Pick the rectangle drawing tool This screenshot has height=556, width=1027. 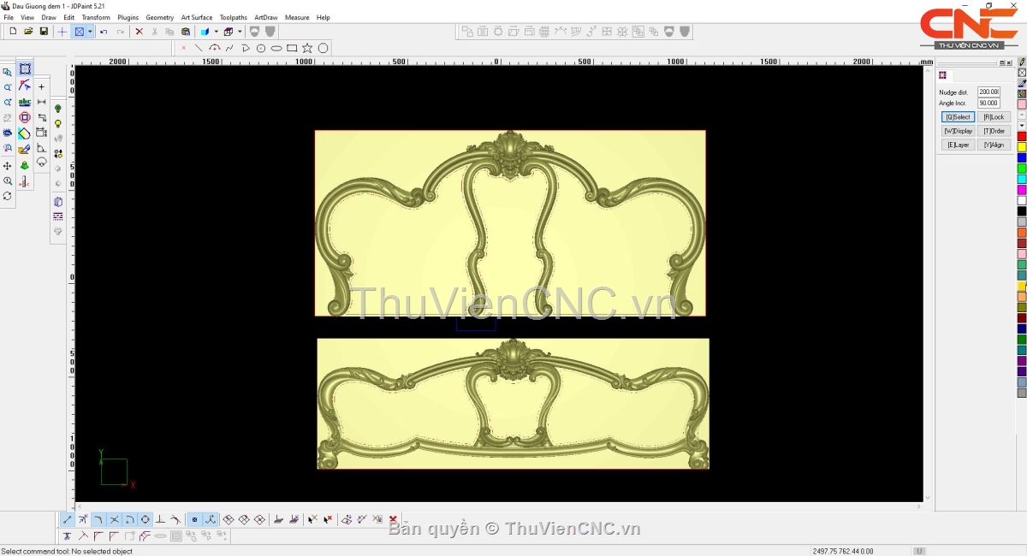coord(292,49)
